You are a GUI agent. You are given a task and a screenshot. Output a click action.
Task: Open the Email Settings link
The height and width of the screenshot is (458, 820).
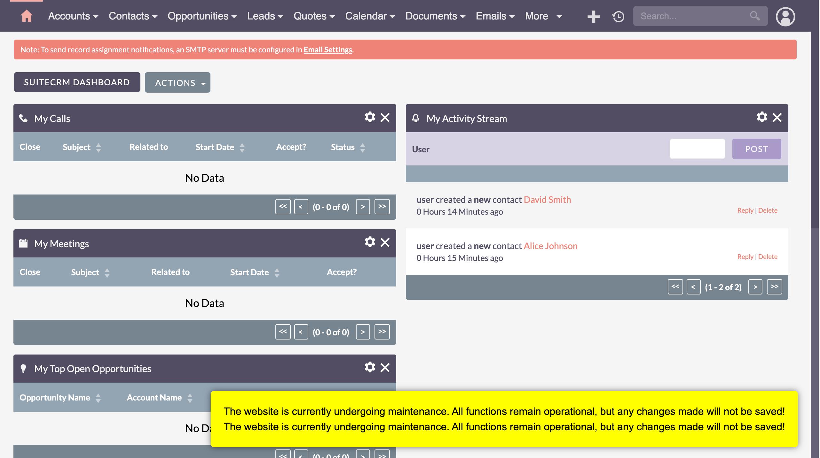coord(328,50)
